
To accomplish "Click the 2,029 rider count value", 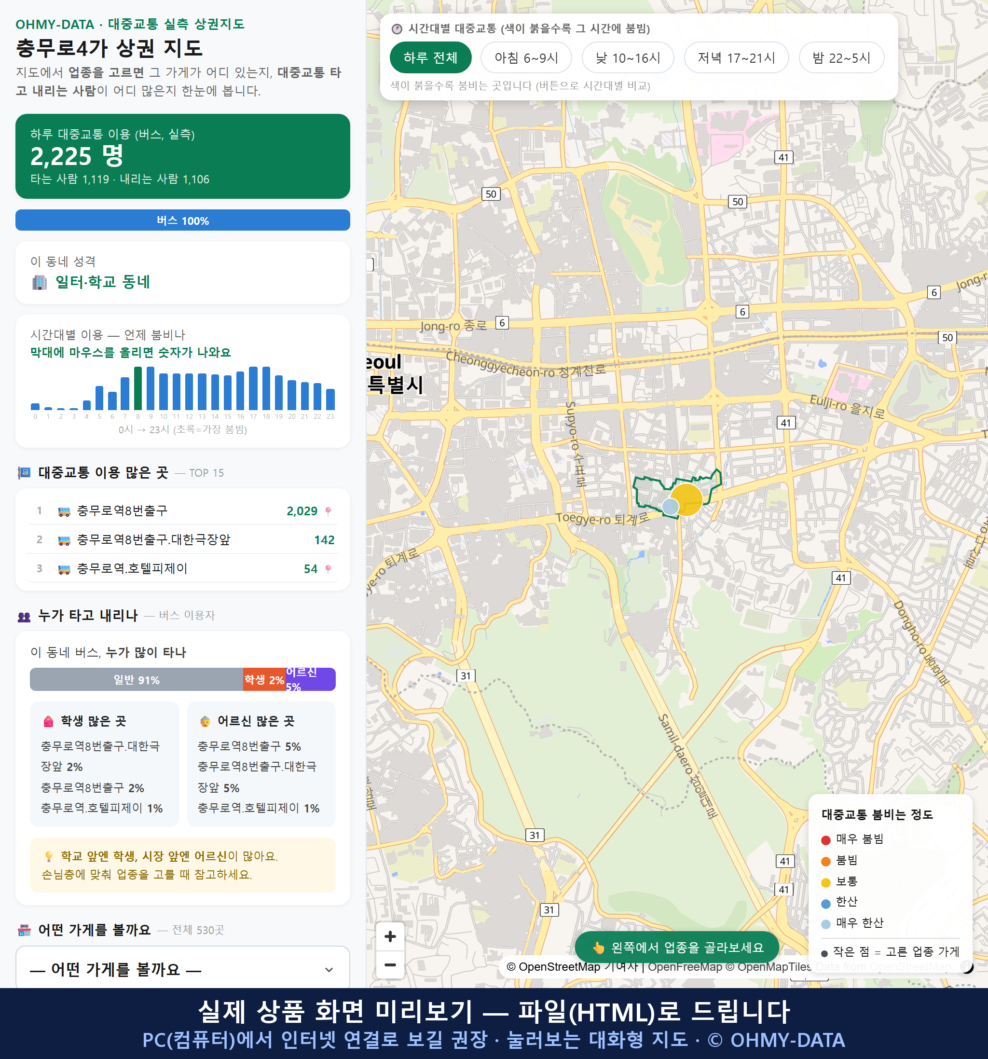I will point(302,511).
